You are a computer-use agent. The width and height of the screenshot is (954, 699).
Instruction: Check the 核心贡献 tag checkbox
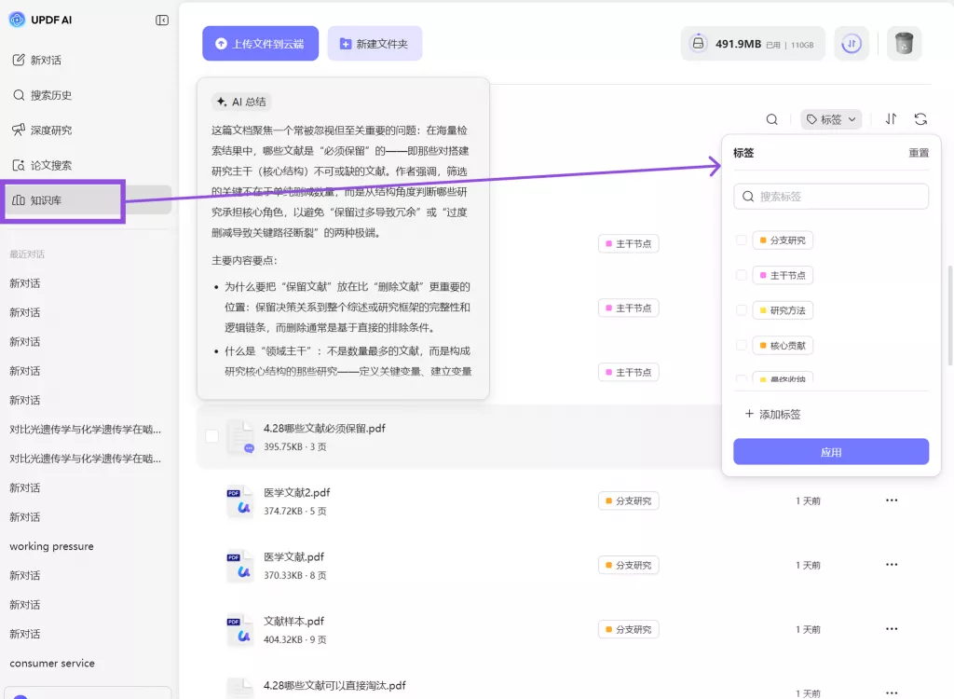pos(741,345)
